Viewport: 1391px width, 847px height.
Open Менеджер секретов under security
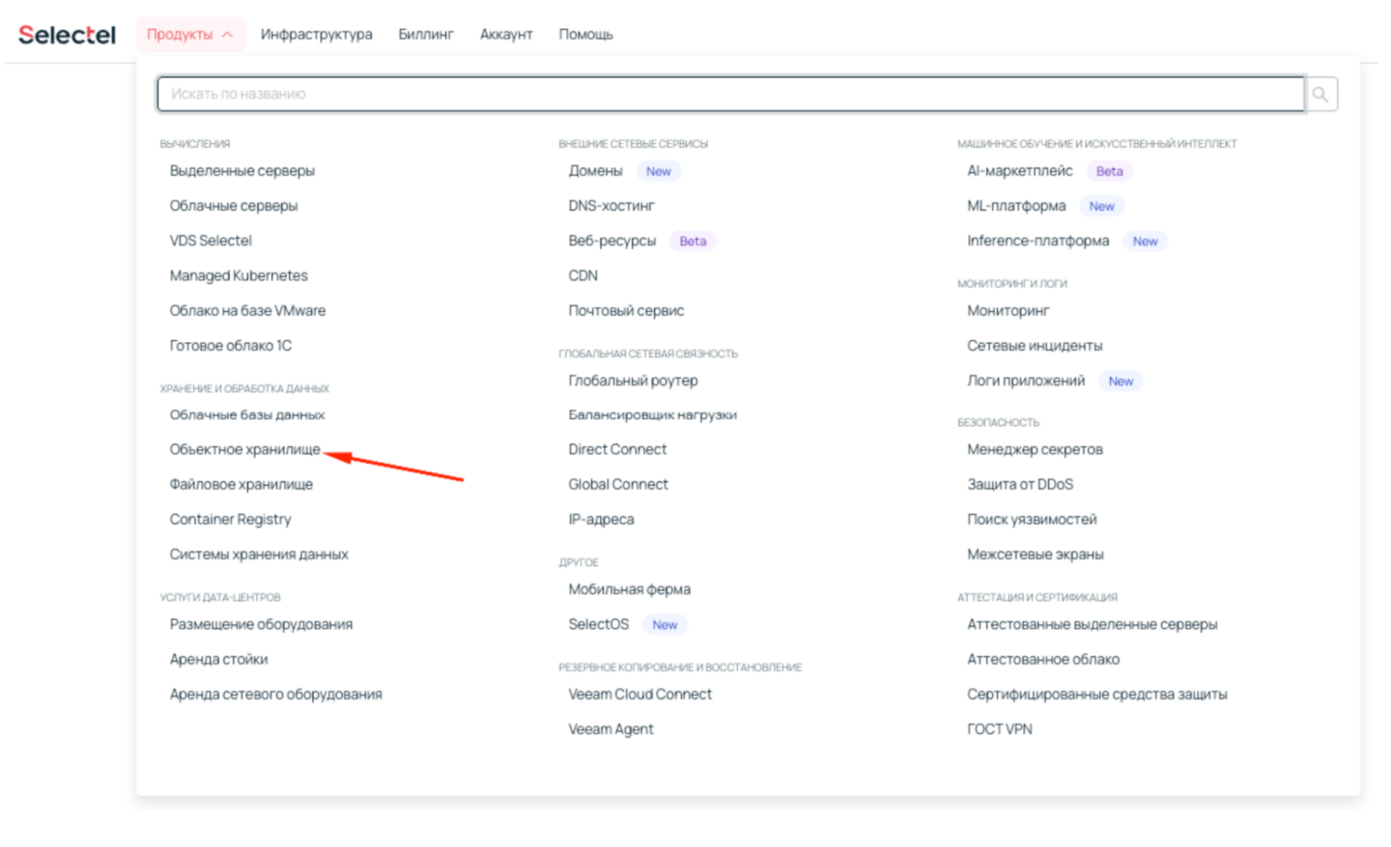1034,449
